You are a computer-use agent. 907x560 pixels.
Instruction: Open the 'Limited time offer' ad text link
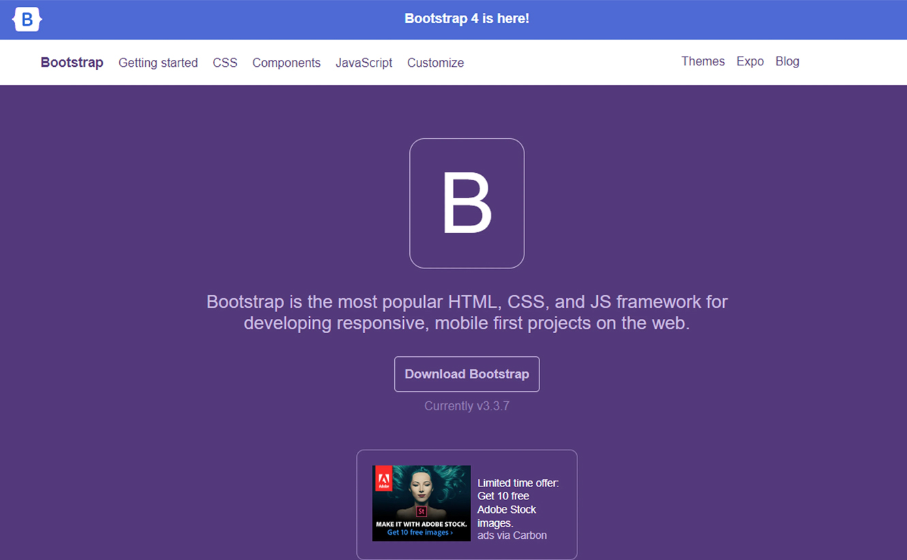[x=518, y=503]
